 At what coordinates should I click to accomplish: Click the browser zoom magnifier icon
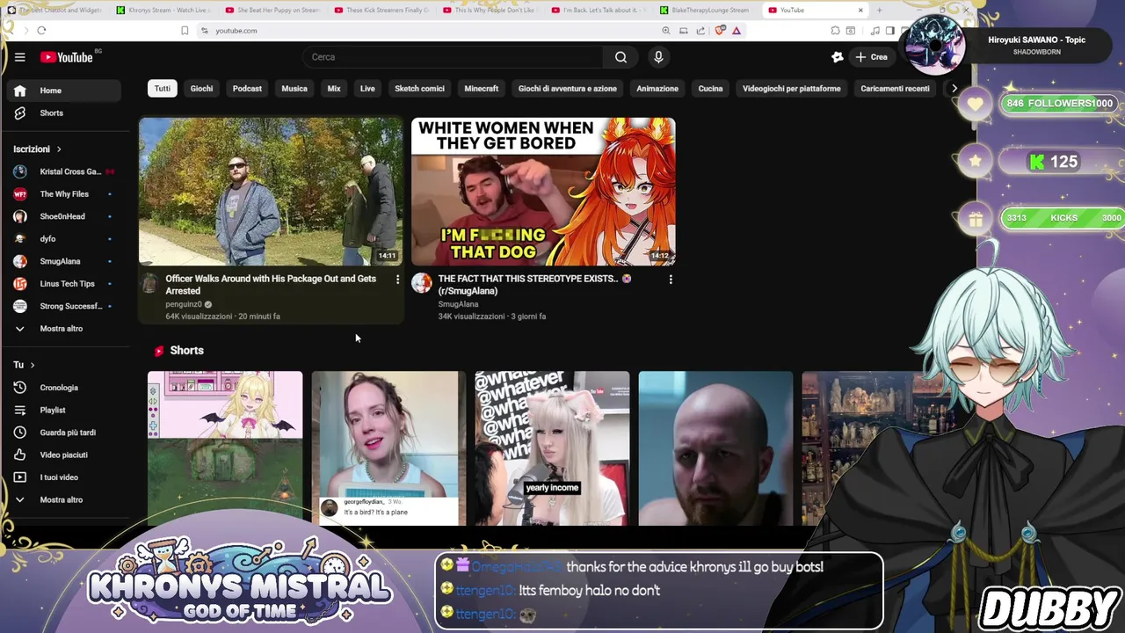pyautogui.click(x=666, y=31)
